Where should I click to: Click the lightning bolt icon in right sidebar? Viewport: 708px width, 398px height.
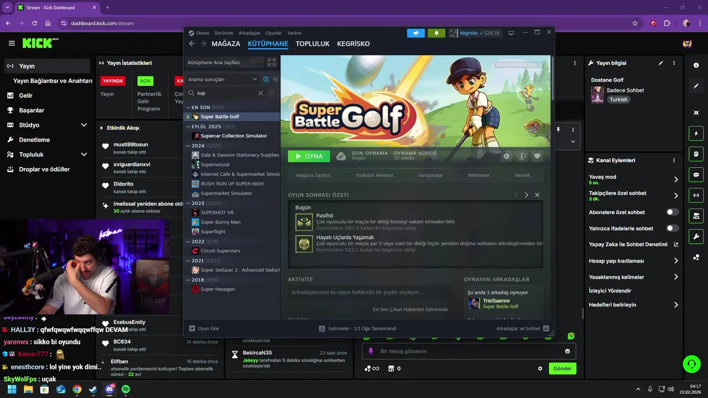[696, 133]
